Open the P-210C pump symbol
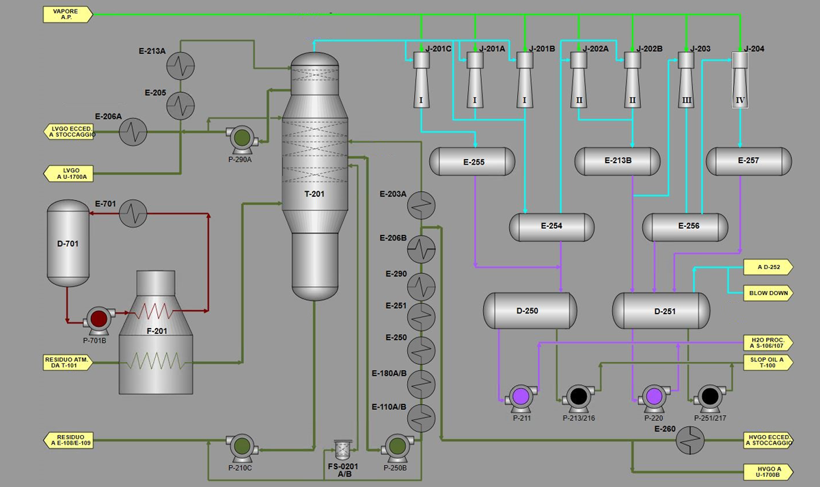820x487 pixels. click(x=241, y=447)
